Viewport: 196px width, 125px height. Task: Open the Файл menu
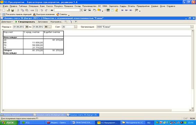(6, 6)
